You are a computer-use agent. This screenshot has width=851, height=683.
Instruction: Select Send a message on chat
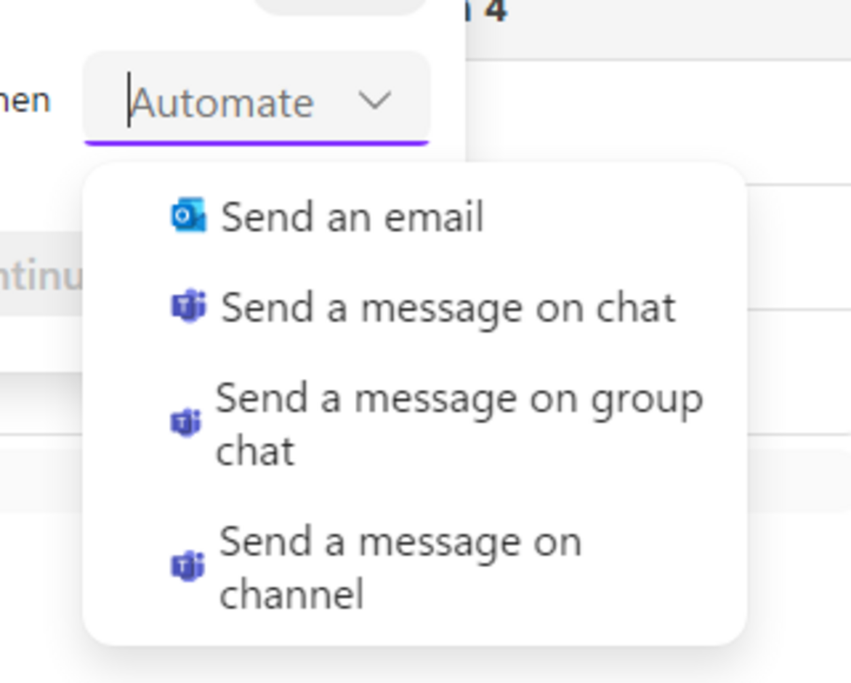pyautogui.click(x=448, y=307)
